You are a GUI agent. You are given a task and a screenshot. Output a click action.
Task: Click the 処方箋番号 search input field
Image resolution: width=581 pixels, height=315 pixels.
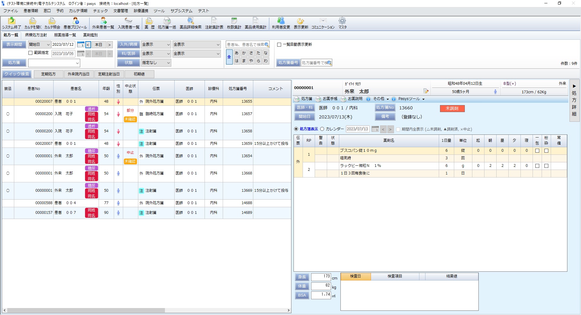(x=314, y=63)
